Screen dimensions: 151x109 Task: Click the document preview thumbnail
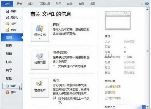coord(118,21)
